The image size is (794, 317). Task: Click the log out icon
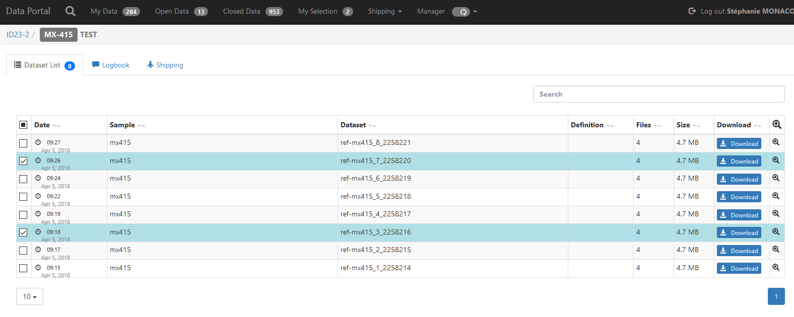(x=692, y=11)
